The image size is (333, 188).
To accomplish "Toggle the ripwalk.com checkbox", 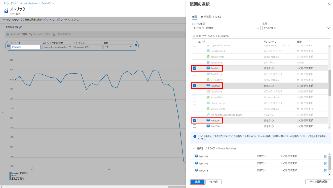I will tap(195, 62).
